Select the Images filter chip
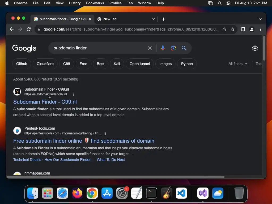Viewport: 272px width, 204px height. coord(165,64)
